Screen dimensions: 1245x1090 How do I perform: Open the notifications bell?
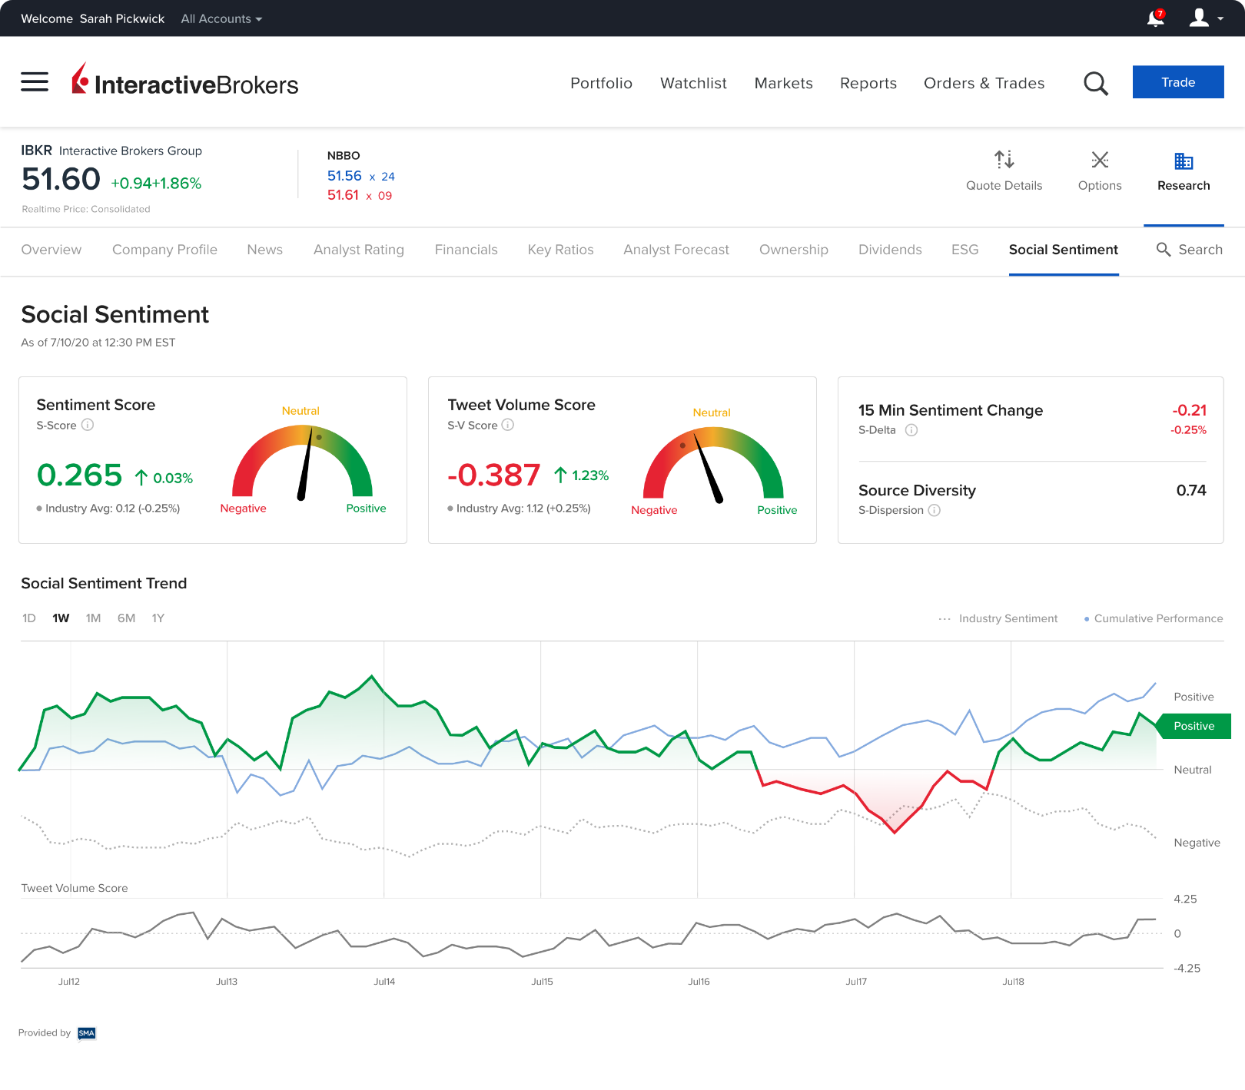pos(1155,18)
